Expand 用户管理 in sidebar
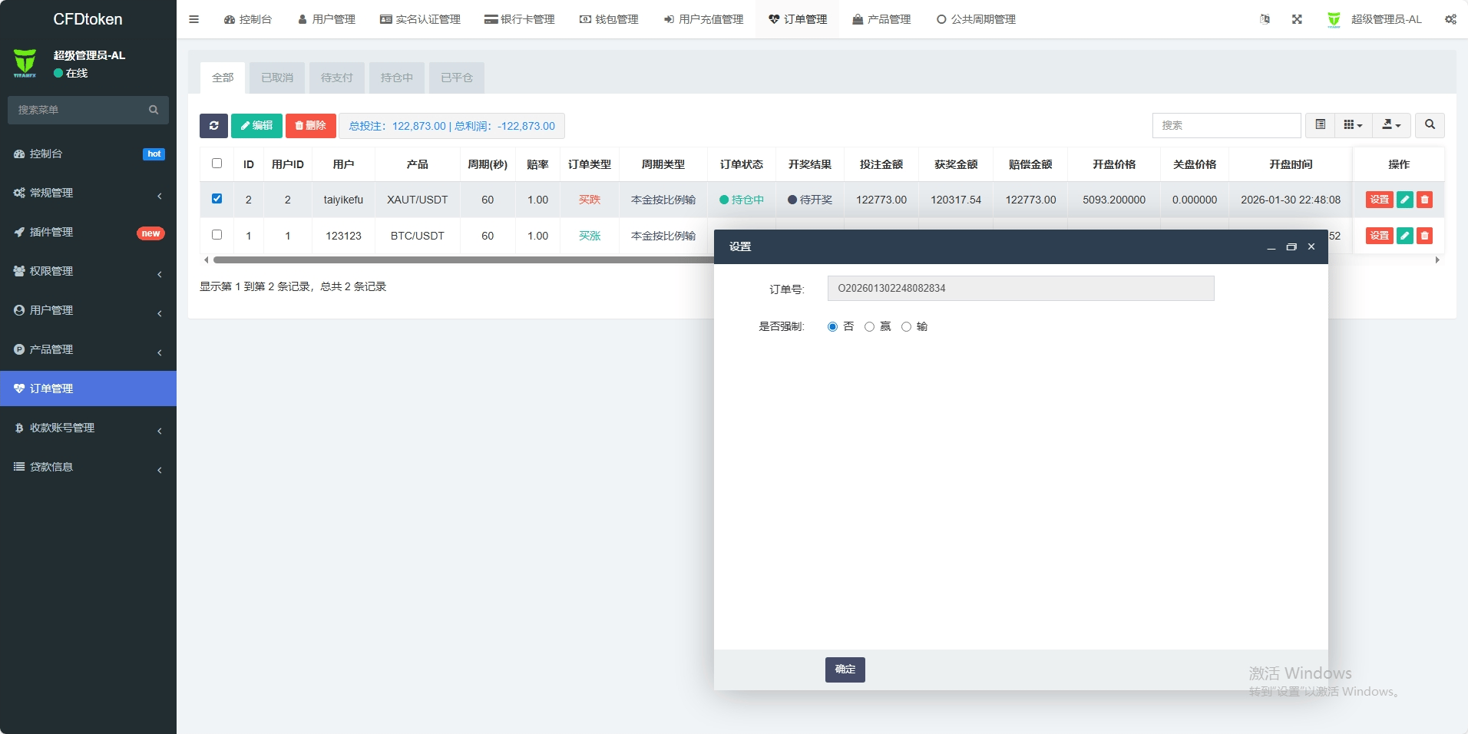 tap(88, 310)
